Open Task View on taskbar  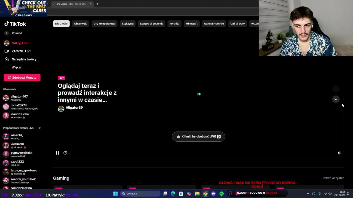[x=165, y=194]
